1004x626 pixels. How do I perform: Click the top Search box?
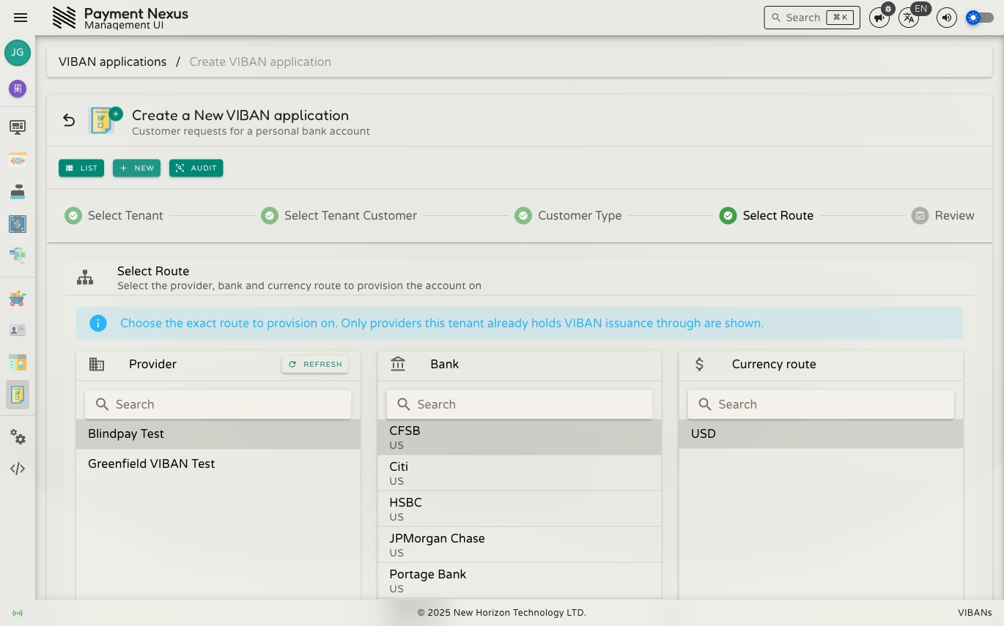click(x=812, y=18)
